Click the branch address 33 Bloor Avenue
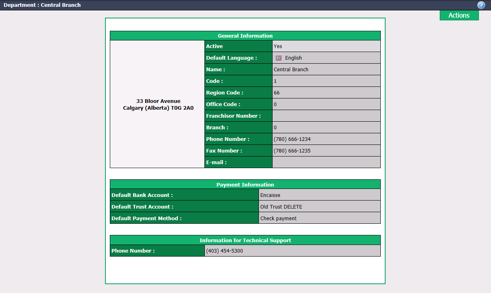The image size is (491, 293). (x=158, y=101)
